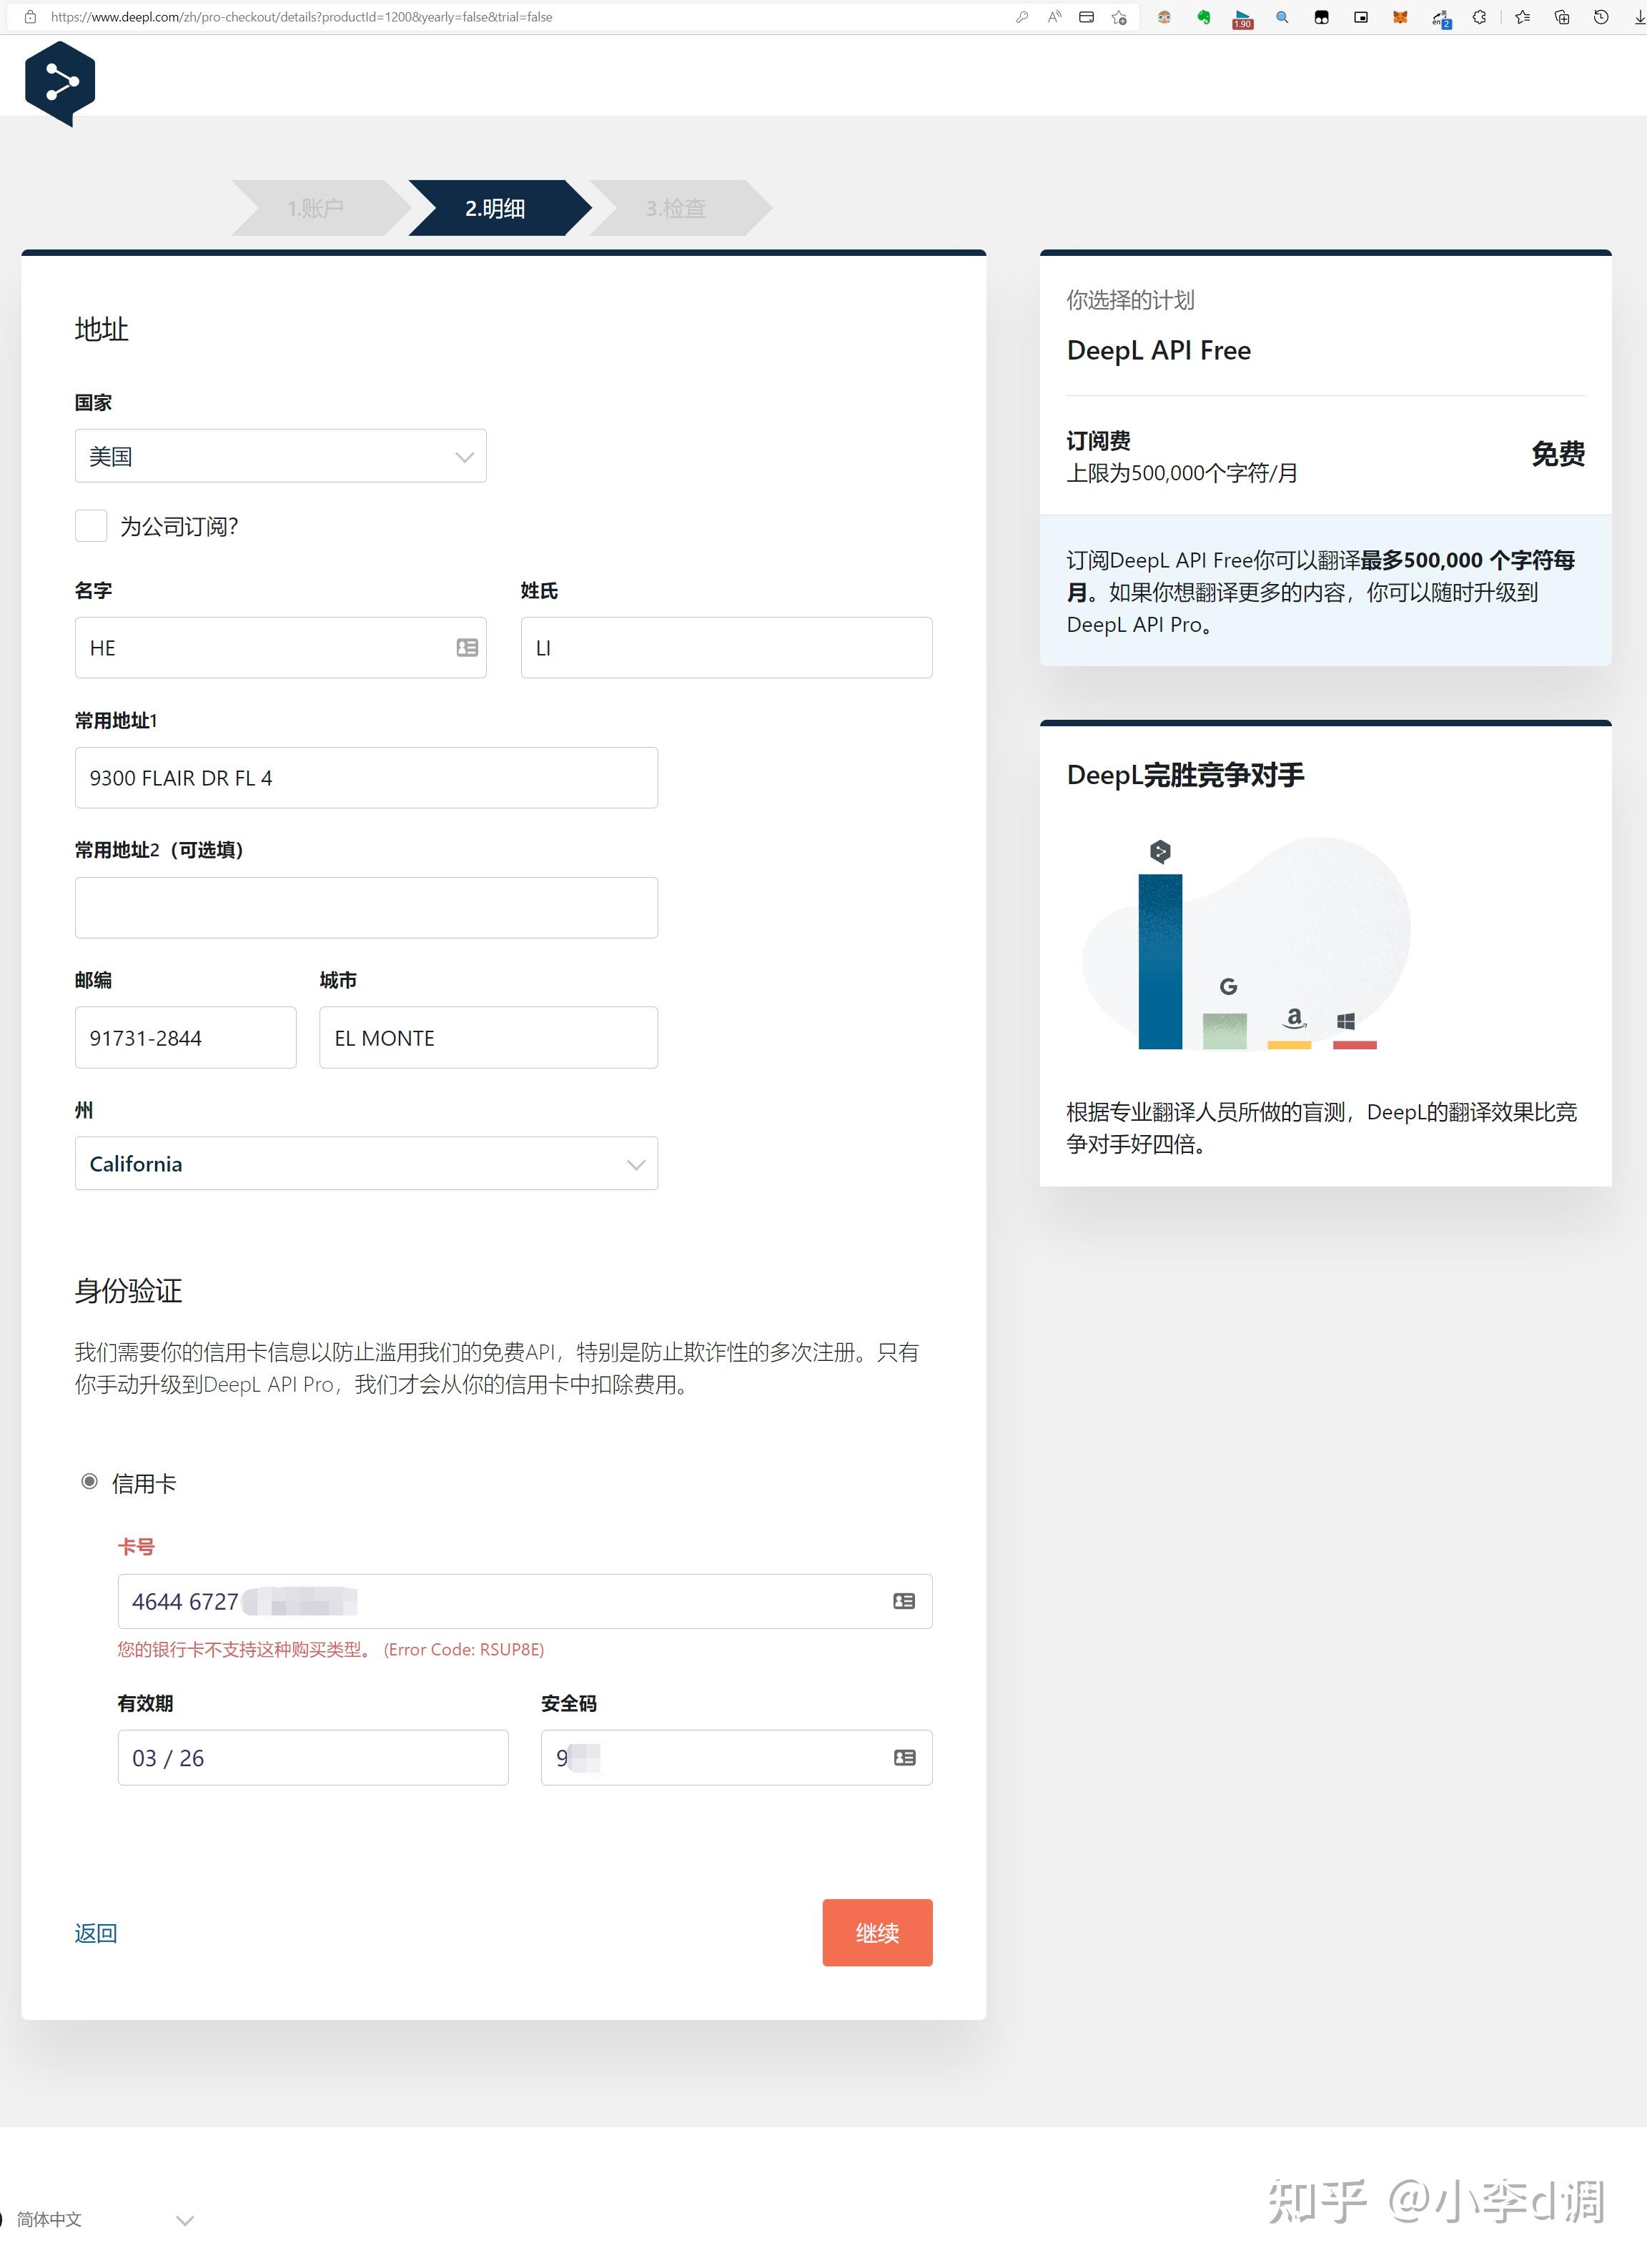Open the browser history clock icon
Viewport: 1647px width, 2268px height.
click(x=1601, y=17)
